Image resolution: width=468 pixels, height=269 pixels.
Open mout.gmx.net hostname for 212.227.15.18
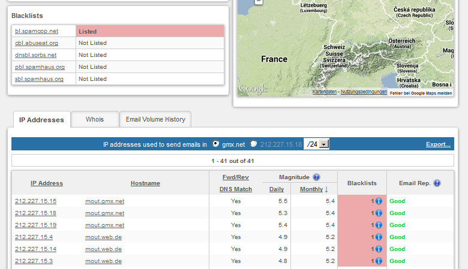pyautogui.click(x=105, y=213)
